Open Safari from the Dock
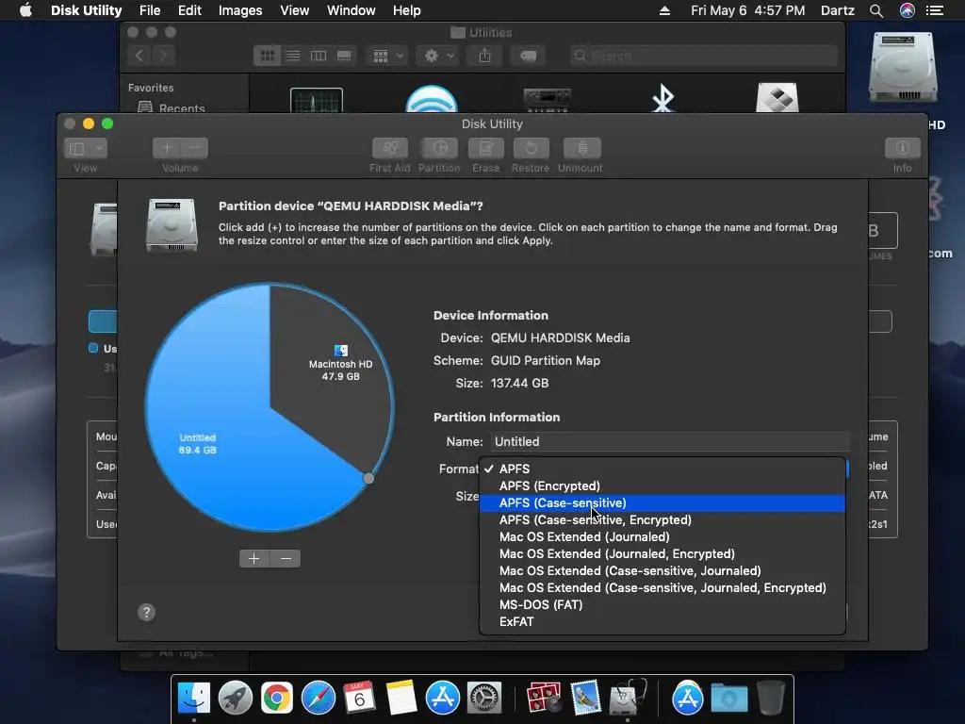Screen dimensions: 965x724 point(319,699)
